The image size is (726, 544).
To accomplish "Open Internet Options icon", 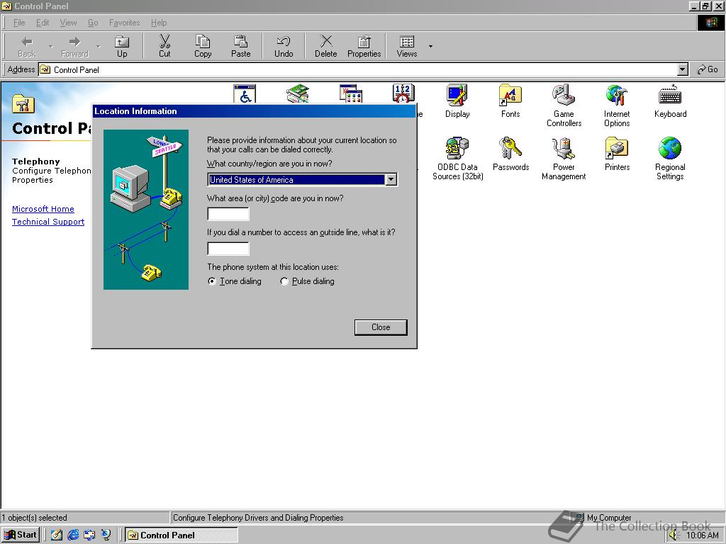I will pyautogui.click(x=616, y=106).
